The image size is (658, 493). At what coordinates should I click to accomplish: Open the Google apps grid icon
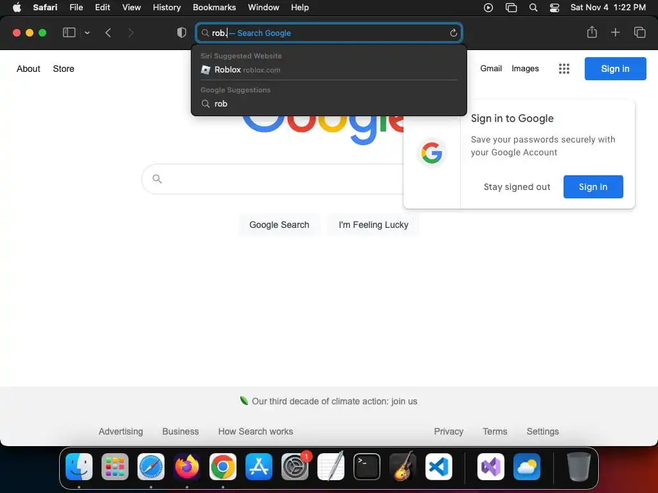click(x=564, y=69)
